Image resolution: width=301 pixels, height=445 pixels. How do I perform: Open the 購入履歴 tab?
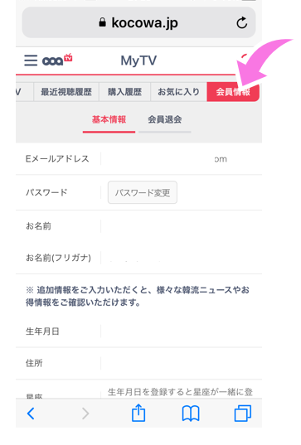coord(124,92)
